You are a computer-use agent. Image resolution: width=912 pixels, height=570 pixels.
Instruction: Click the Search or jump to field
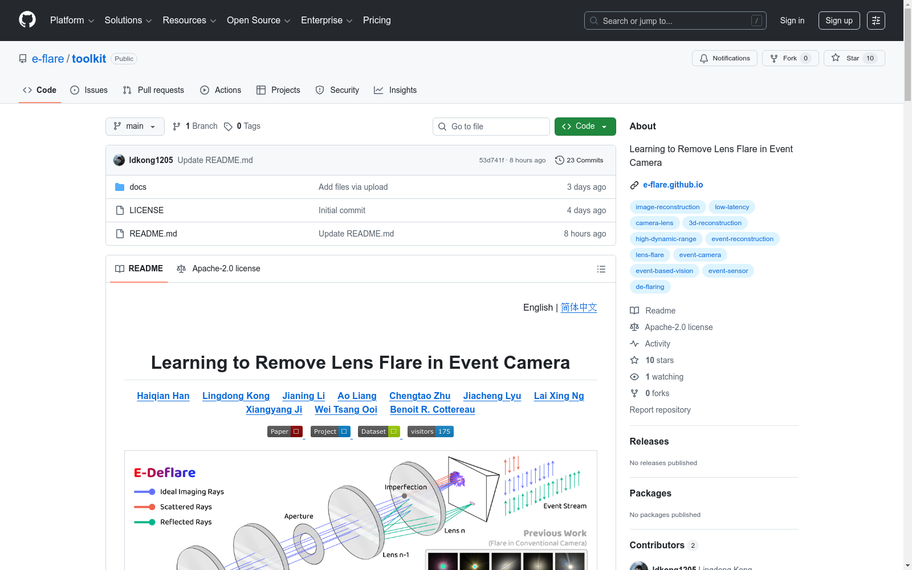675,21
